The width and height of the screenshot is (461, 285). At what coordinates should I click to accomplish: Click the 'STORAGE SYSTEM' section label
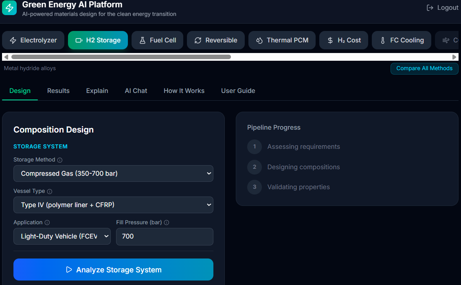pos(41,147)
